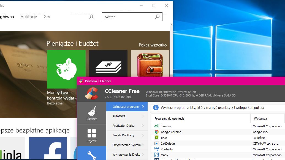Select the wrench Tools section in CCleaner
285x160 pixels.
92,153
